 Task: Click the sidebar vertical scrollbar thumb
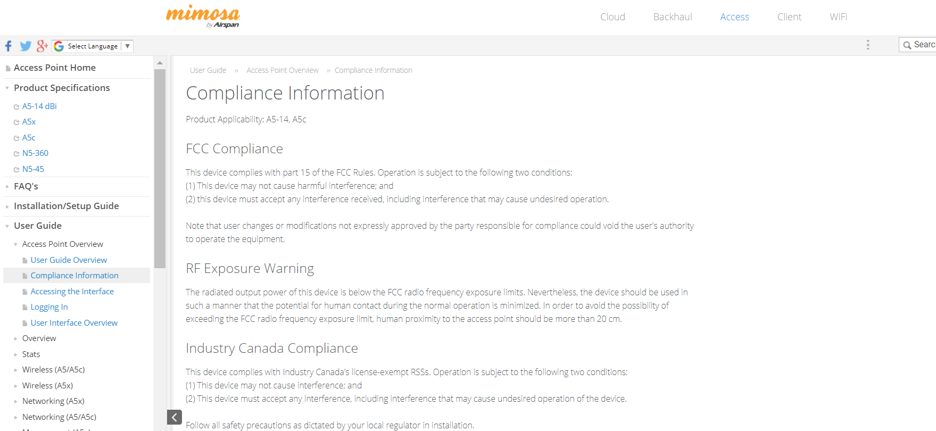pos(160,168)
